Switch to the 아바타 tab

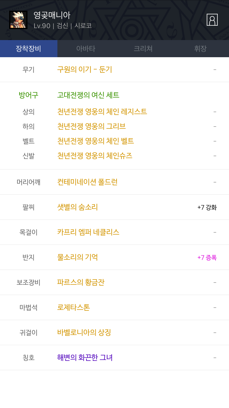click(x=86, y=49)
